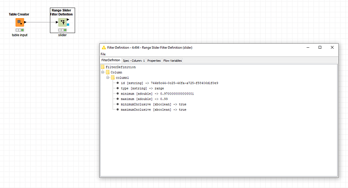Click the 'Range Slider Filter Definition' node title
This screenshot has width=348, height=188.
point(62,12)
